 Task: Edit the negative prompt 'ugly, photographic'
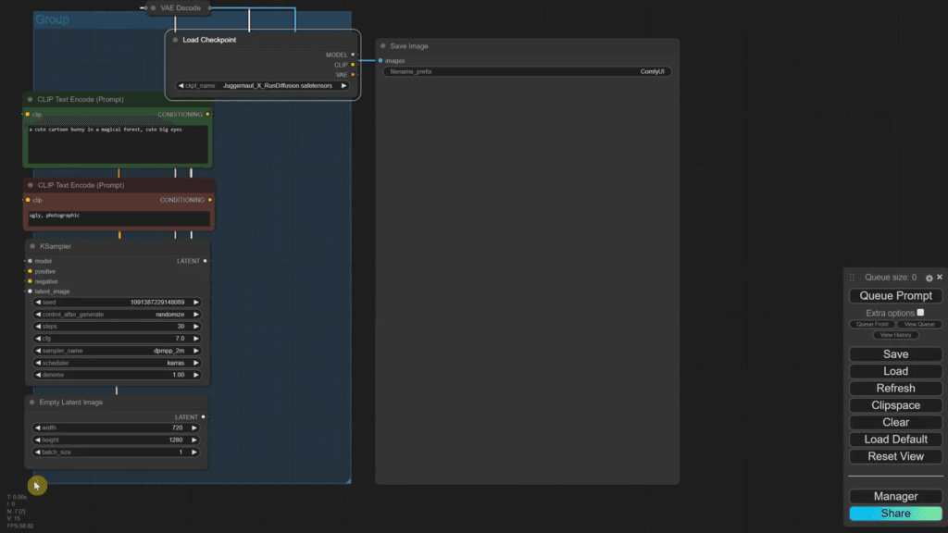click(x=118, y=218)
